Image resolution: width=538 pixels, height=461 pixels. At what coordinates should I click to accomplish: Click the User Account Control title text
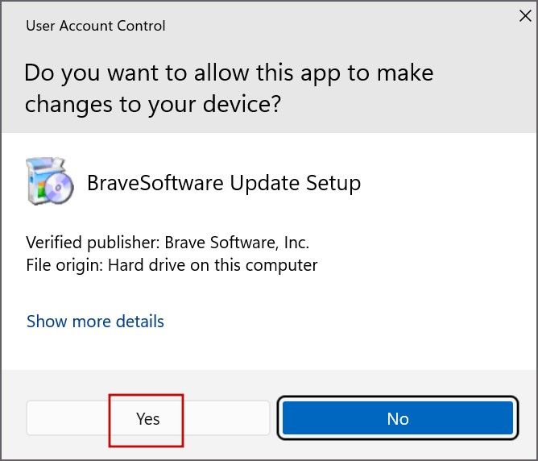click(95, 26)
